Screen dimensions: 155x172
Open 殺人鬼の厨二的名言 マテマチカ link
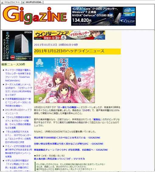(x=59, y=159)
